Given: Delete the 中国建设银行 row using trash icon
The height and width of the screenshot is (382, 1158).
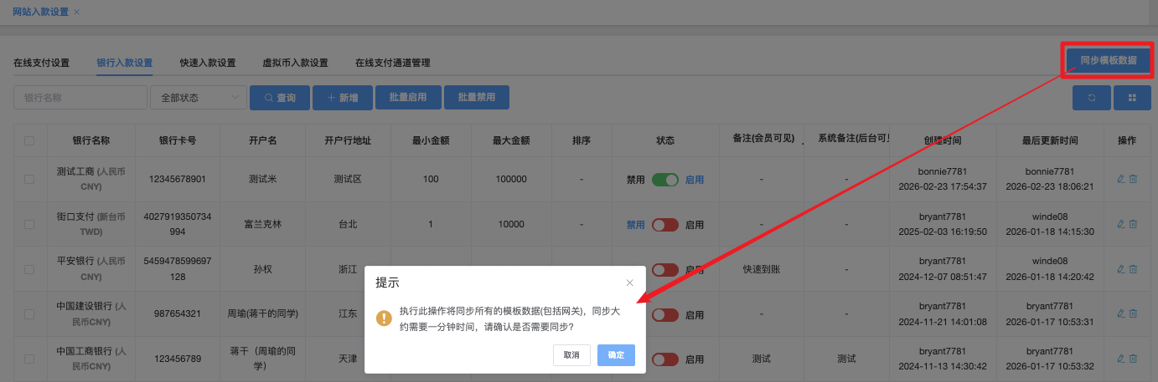Looking at the screenshot, I should pyautogui.click(x=1133, y=314).
